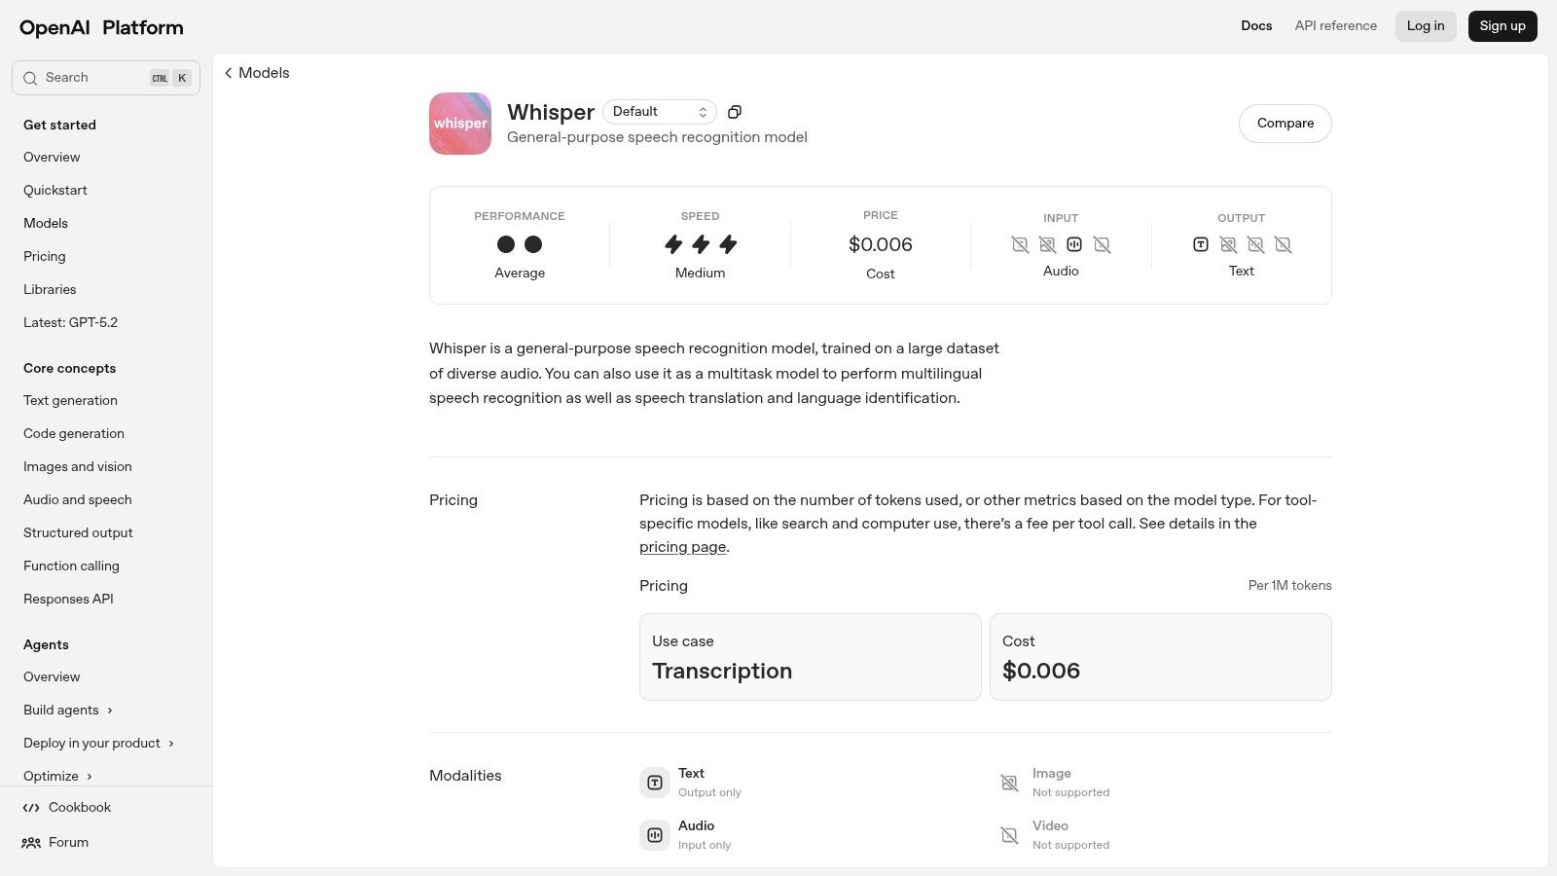Select Docs in the top navigation
This screenshot has width=1557, height=876.
pyautogui.click(x=1256, y=25)
